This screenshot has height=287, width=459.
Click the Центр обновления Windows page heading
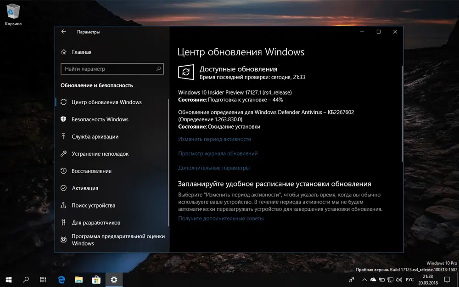[x=241, y=52]
